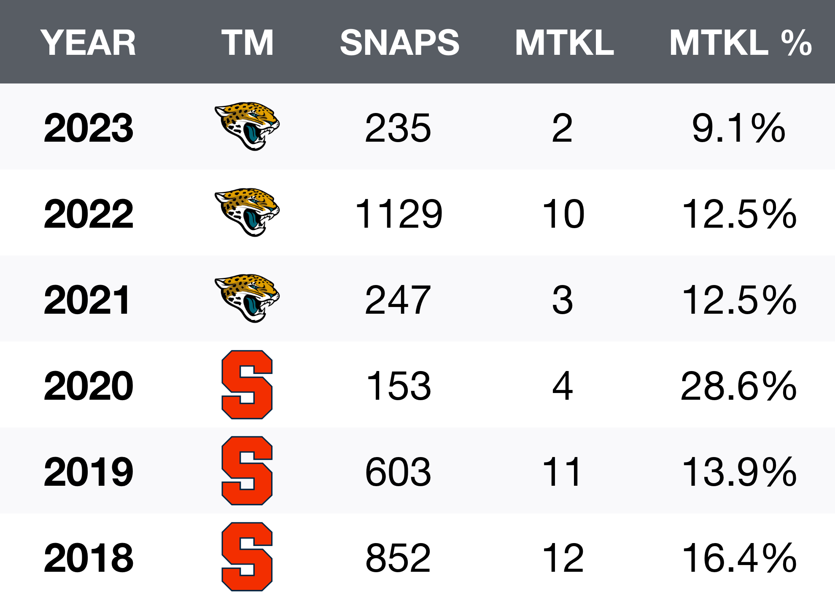Click the MTKL column header
Screen dimensions: 835x600
tap(564, 43)
